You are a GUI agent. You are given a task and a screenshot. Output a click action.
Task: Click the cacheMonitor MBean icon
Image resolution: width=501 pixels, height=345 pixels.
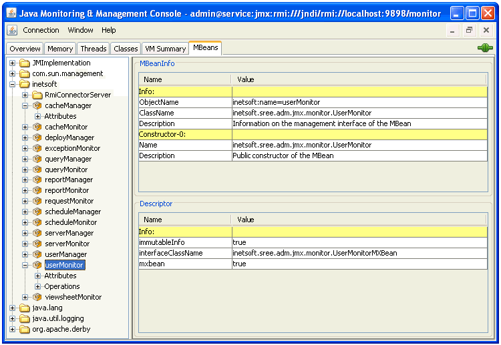(x=37, y=127)
